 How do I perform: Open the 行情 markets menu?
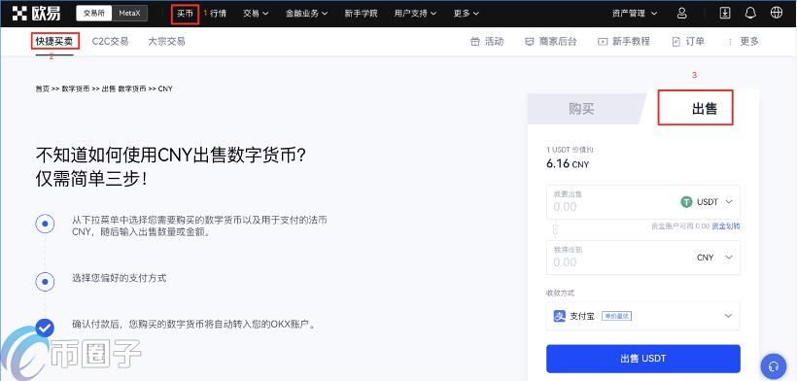pyautogui.click(x=218, y=14)
